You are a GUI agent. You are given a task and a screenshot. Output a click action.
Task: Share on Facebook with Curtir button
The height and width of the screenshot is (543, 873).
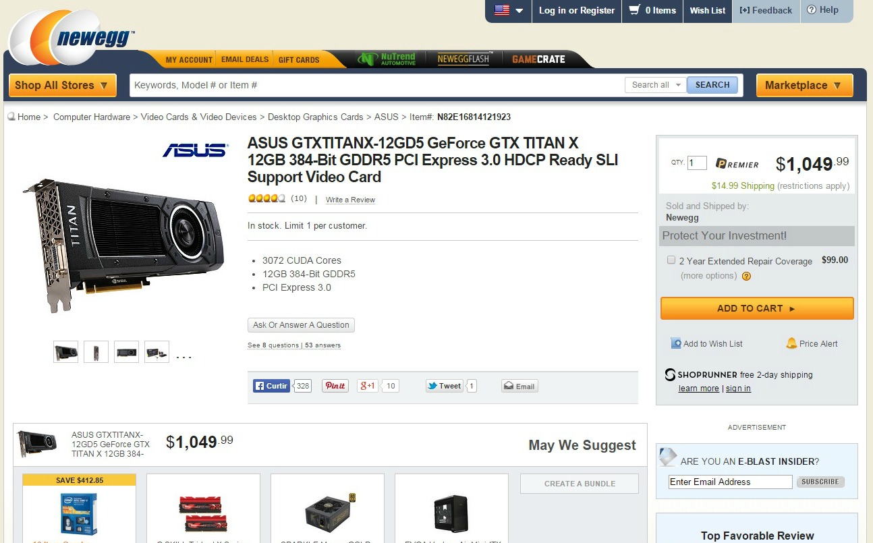point(271,386)
